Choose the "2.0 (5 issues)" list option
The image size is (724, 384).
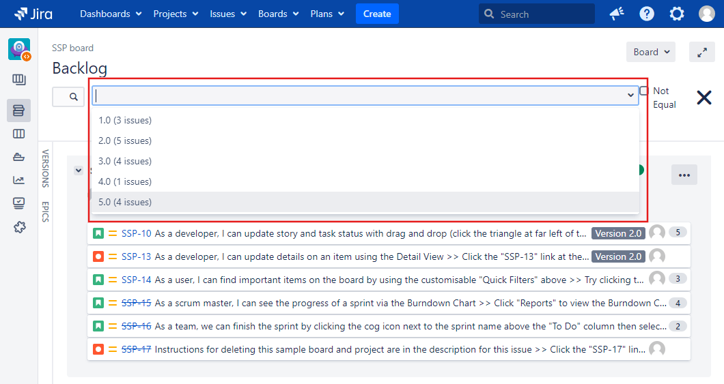click(x=125, y=141)
